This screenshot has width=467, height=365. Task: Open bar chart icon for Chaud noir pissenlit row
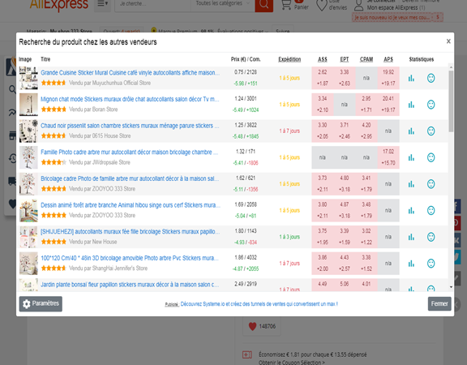pos(411,131)
